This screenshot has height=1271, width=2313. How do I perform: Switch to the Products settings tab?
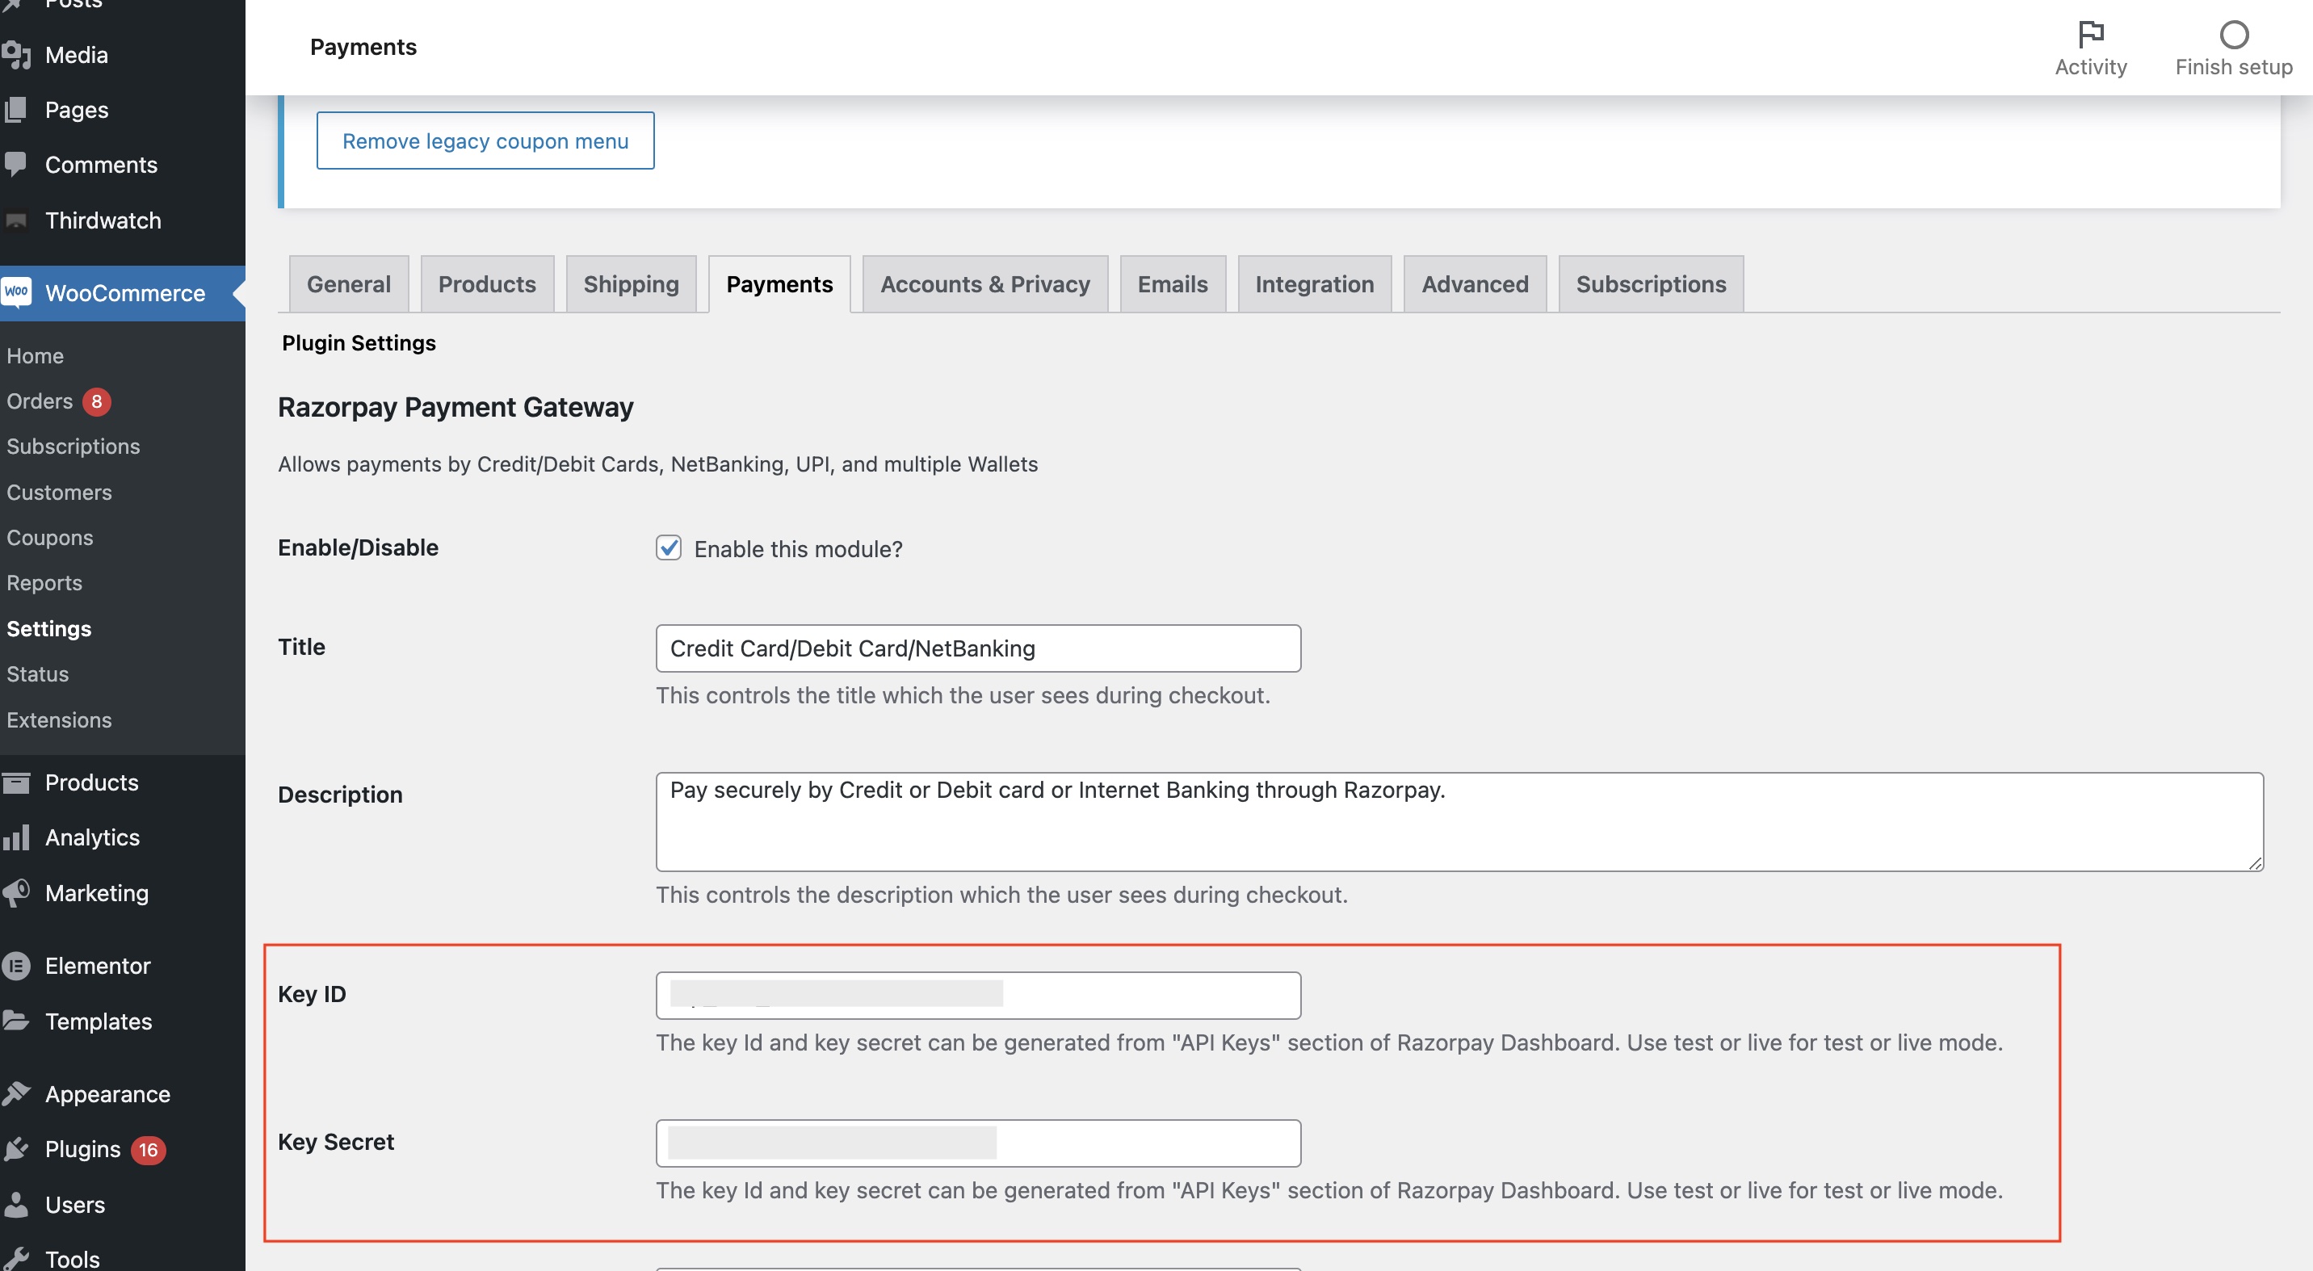(487, 283)
